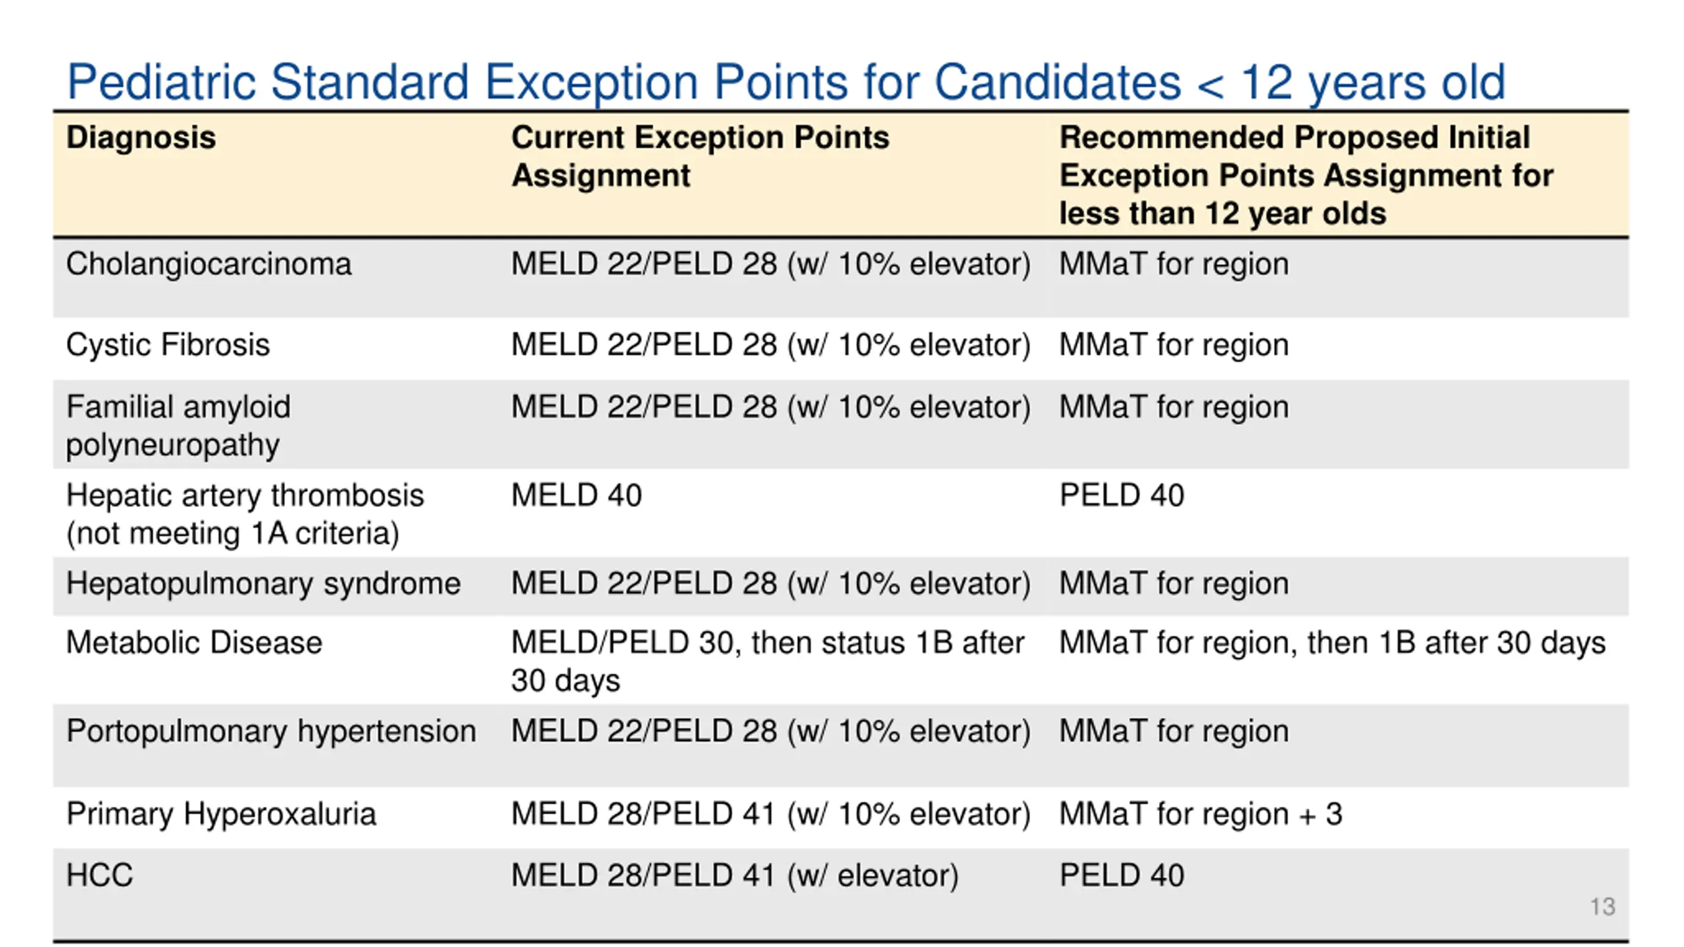This screenshot has height=947, width=1684.
Task: Select MMaT for region, then 1B after 30 days
Action: click(1332, 643)
